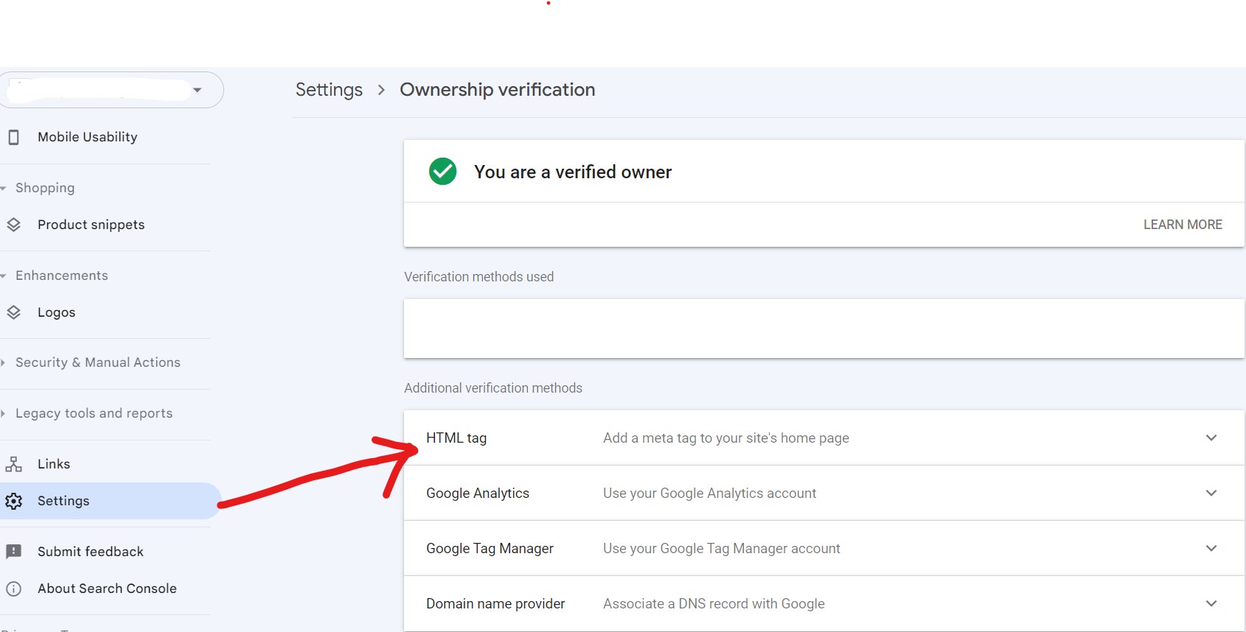This screenshot has width=1246, height=632.
Task: Click 'Use your Google Analytics account' text
Action: point(709,493)
